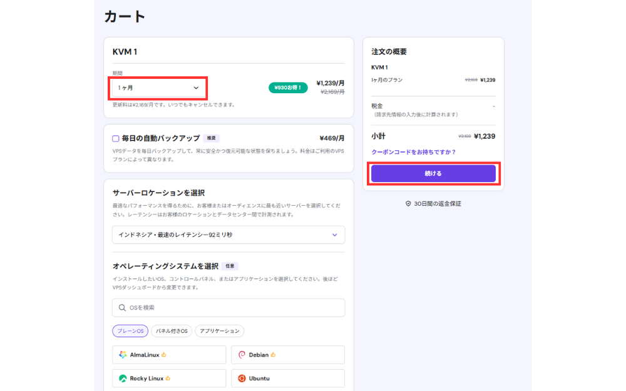
Task: Expand the server location dropdown showing インドネシア
Action: tap(228, 235)
